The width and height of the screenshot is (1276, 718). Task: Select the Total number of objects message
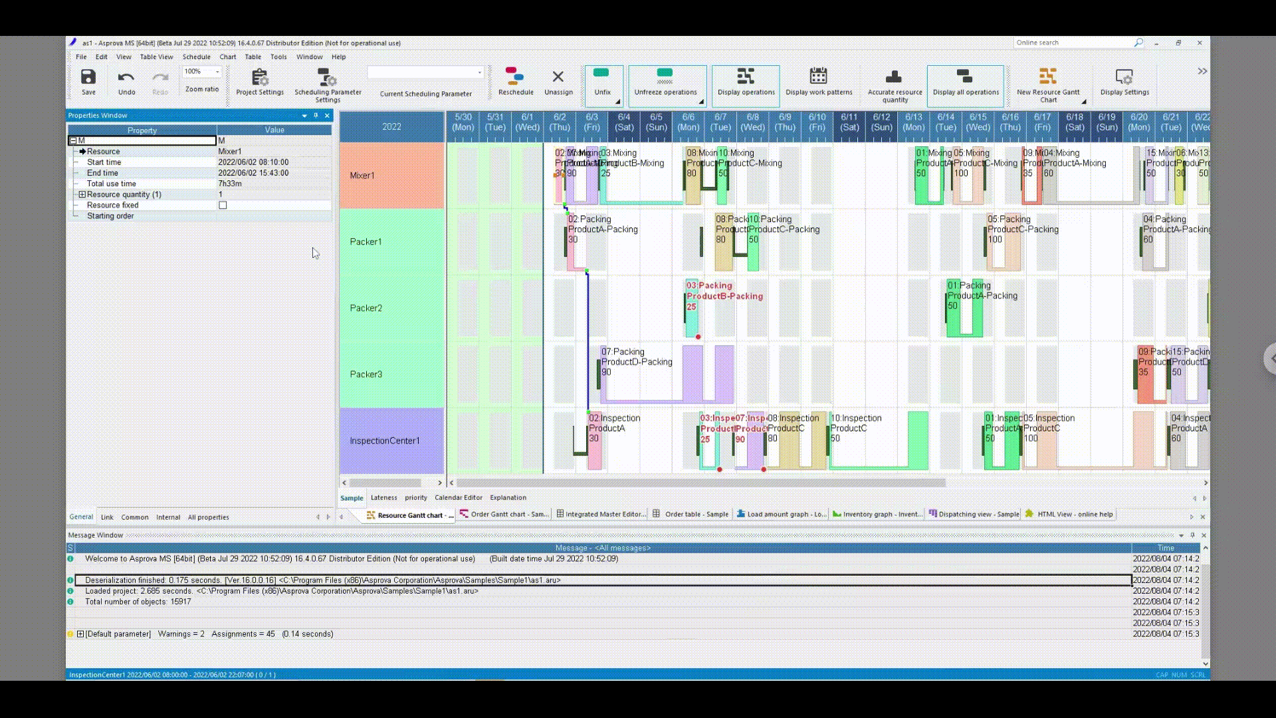click(x=138, y=602)
